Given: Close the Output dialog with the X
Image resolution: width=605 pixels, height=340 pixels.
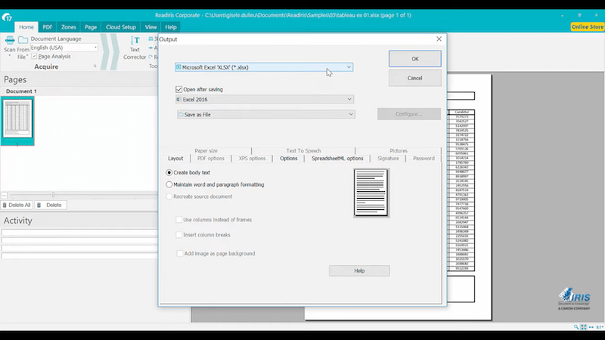Looking at the screenshot, I should [x=439, y=39].
